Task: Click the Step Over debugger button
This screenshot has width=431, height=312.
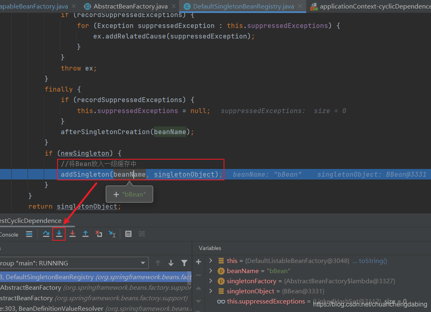Action: click(x=46, y=234)
